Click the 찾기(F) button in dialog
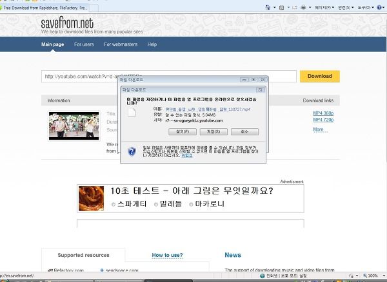387x282 pixels. pyautogui.click(x=183, y=132)
